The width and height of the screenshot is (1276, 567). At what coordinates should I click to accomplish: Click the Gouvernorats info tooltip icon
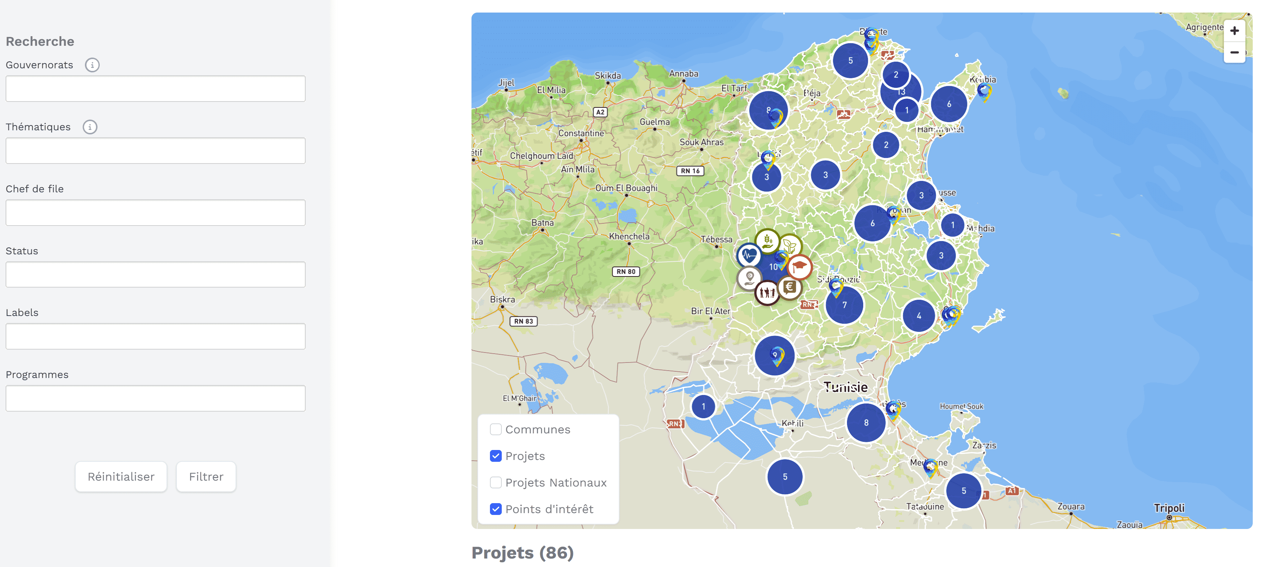click(x=92, y=65)
